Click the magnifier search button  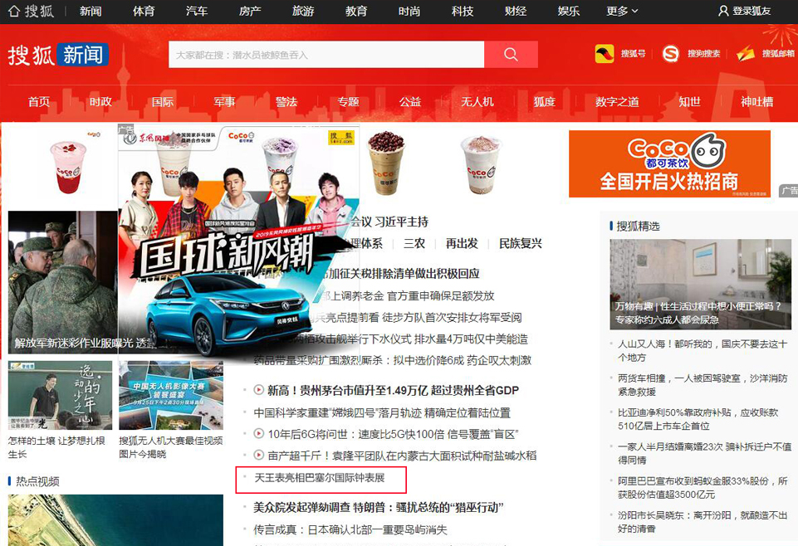pos(511,55)
